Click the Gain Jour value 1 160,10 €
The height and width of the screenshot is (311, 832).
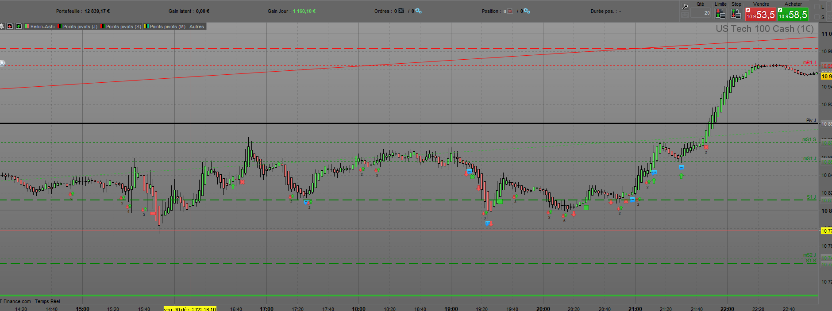[x=304, y=11]
